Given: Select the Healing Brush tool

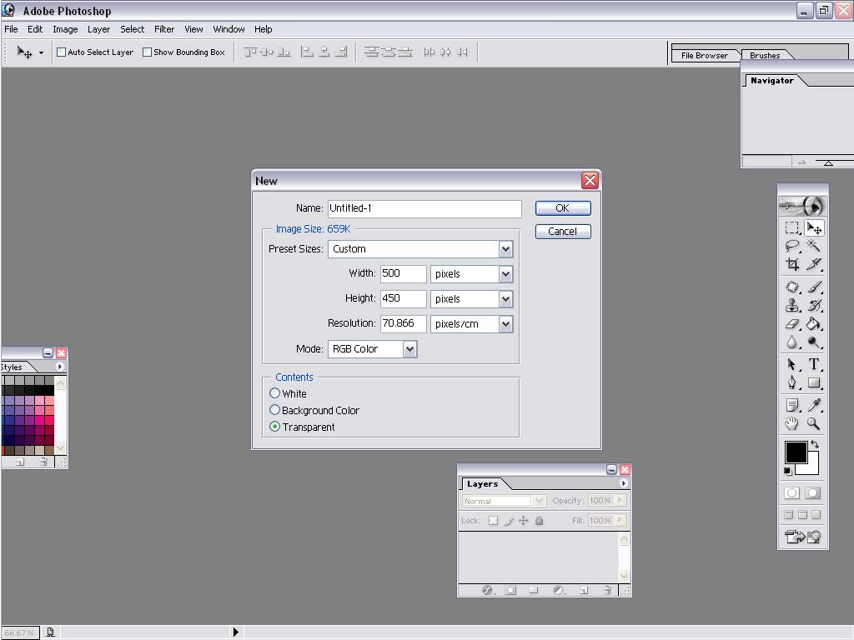Looking at the screenshot, I should point(792,287).
